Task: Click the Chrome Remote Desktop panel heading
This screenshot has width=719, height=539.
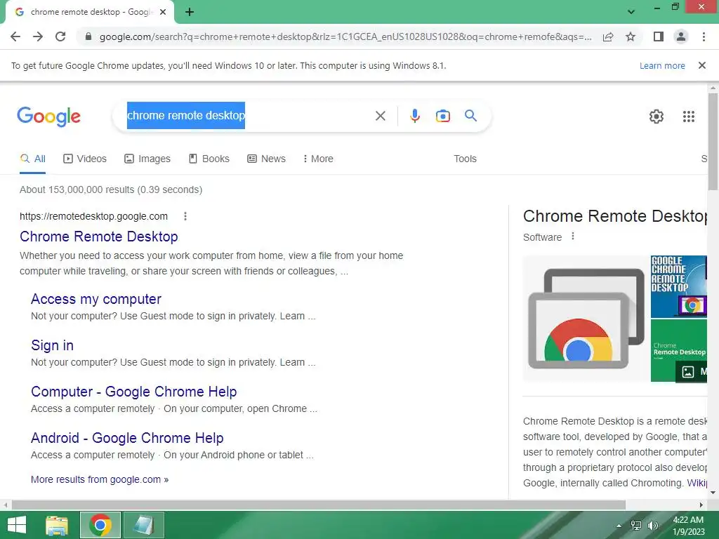Action: point(614,216)
